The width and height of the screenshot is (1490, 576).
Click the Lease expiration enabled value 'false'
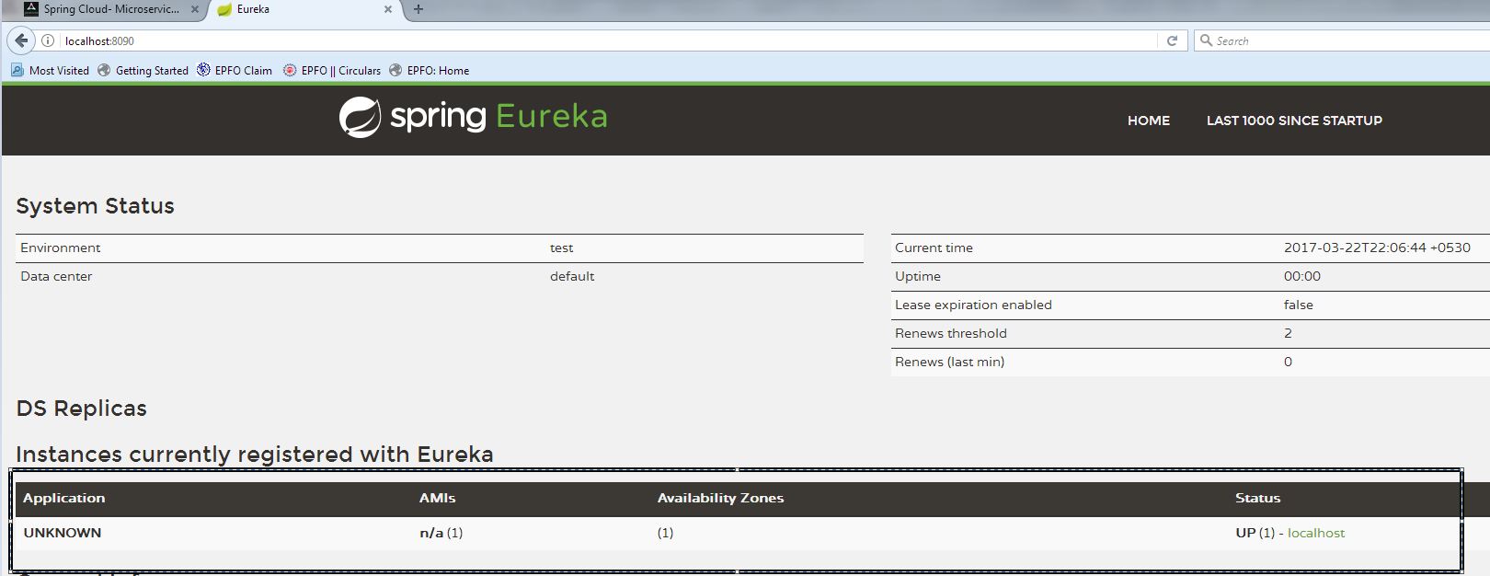[1299, 305]
